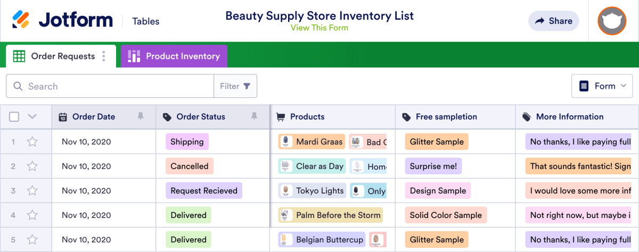Open the View This Form link
639x252 pixels.
319,28
